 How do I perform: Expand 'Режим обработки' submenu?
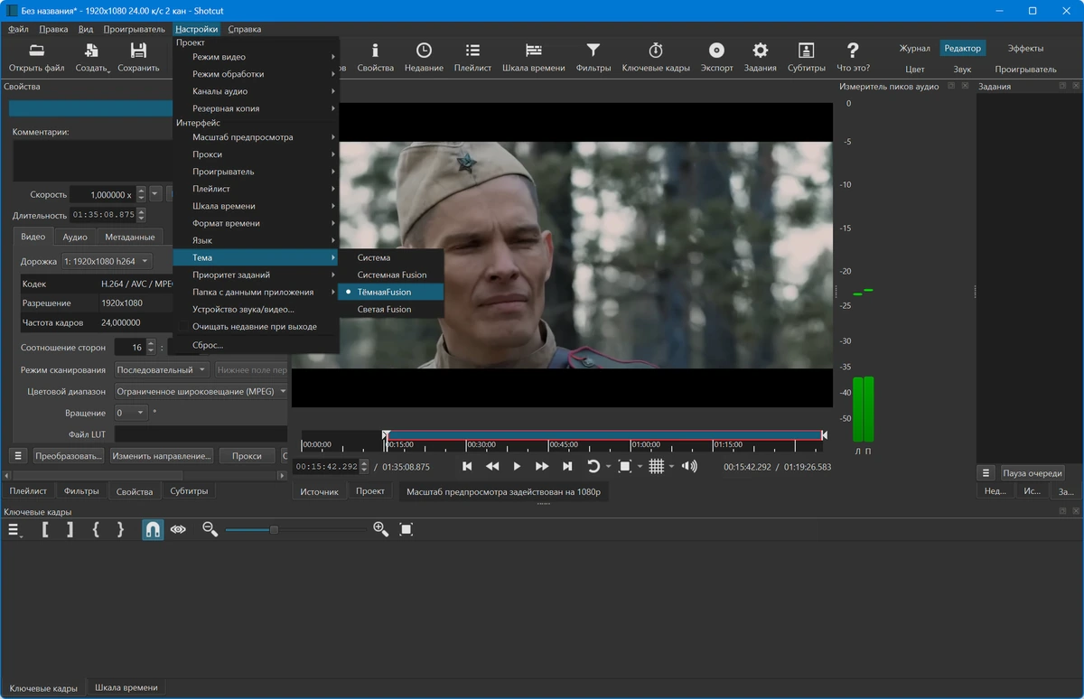coord(256,74)
